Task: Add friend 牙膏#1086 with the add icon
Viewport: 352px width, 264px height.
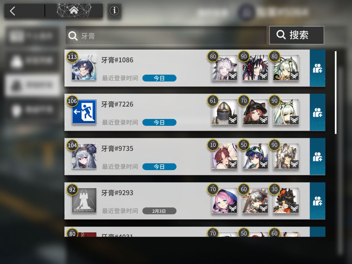Action: click(317, 68)
